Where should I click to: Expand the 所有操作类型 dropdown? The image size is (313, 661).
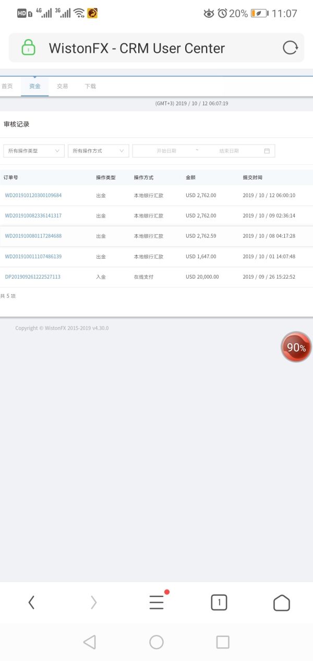point(34,151)
